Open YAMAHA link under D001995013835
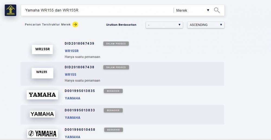The width and height of the screenshot is (271, 140). (x=73, y=98)
